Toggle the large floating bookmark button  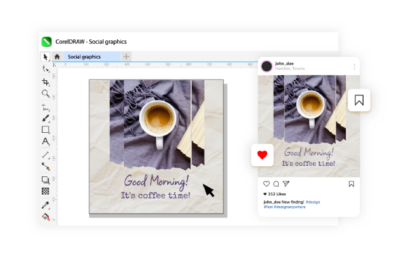pyautogui.click(x=359, y=100)
